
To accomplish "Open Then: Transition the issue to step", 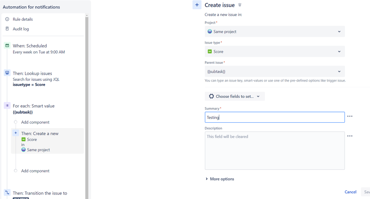I will [40, 193].
